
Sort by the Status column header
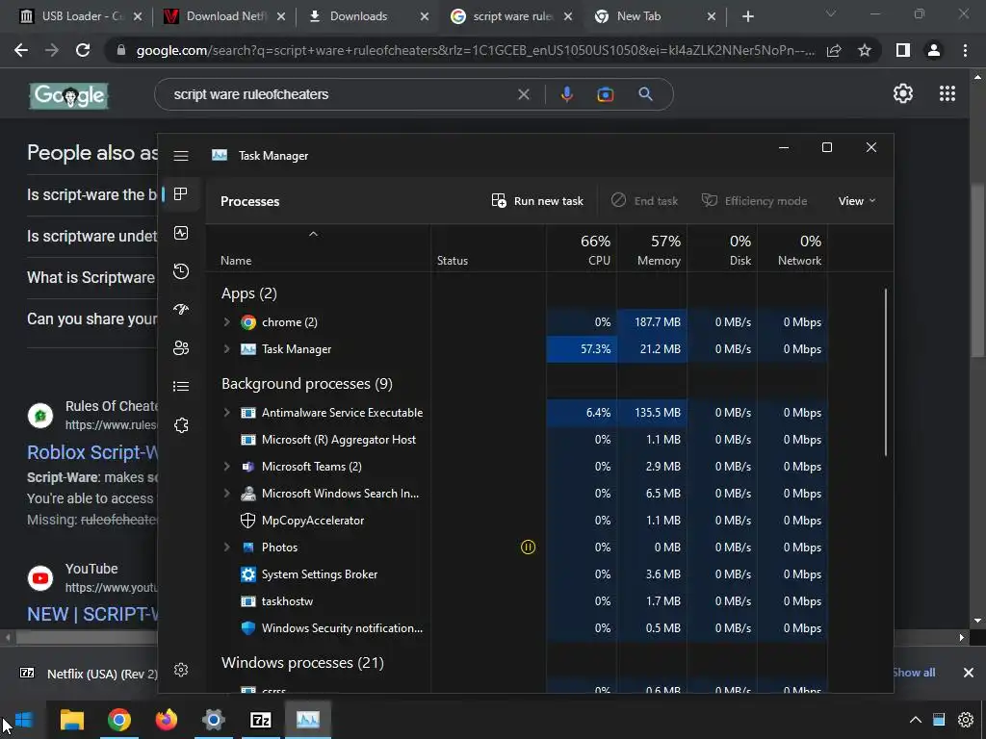(488, 249)
